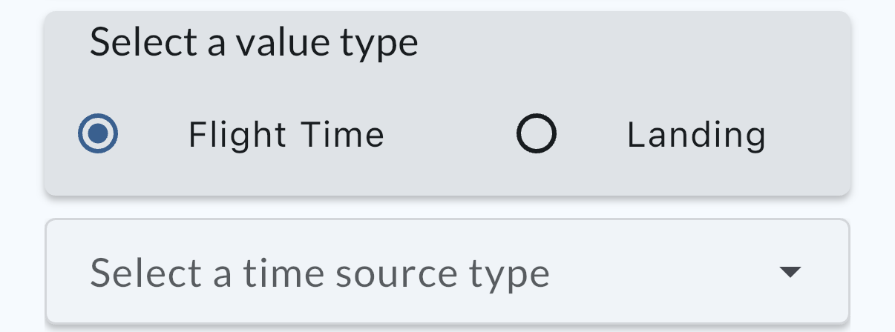Click blank area left of the dropdown caret
Viewport: 895px width, 332px height.
click(668, 273)
